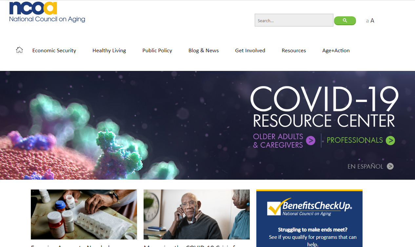Click the green arrow beside Professionals

390,140
